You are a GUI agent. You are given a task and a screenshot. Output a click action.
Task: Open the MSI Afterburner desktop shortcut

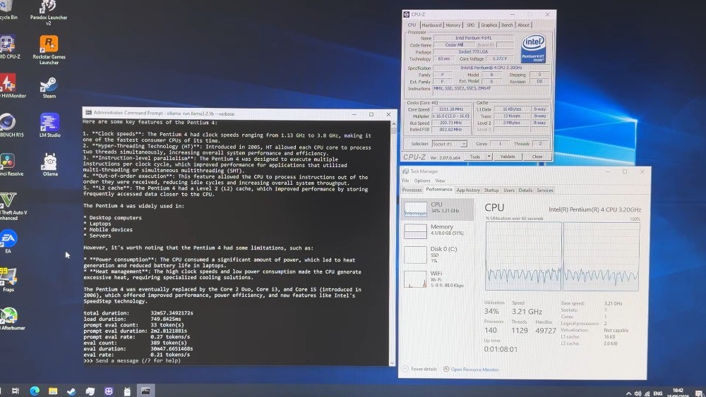[11, 318]
